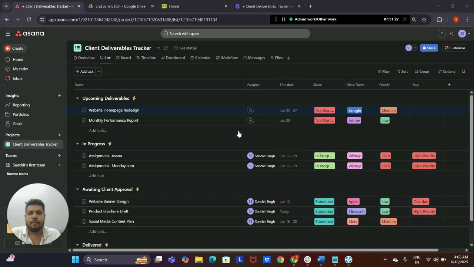Mark Assignment- Monday.com task complete

[84, 166]
